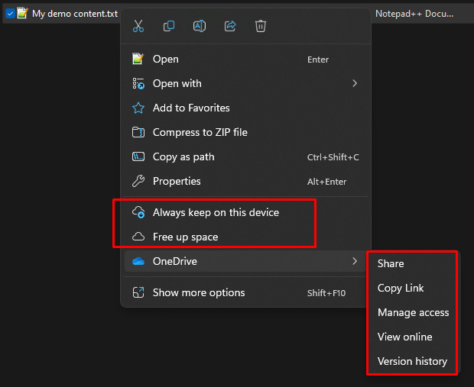Open Version history from the submenu
The width and height of the screenshot is (474, 387).
coord(412,361)
